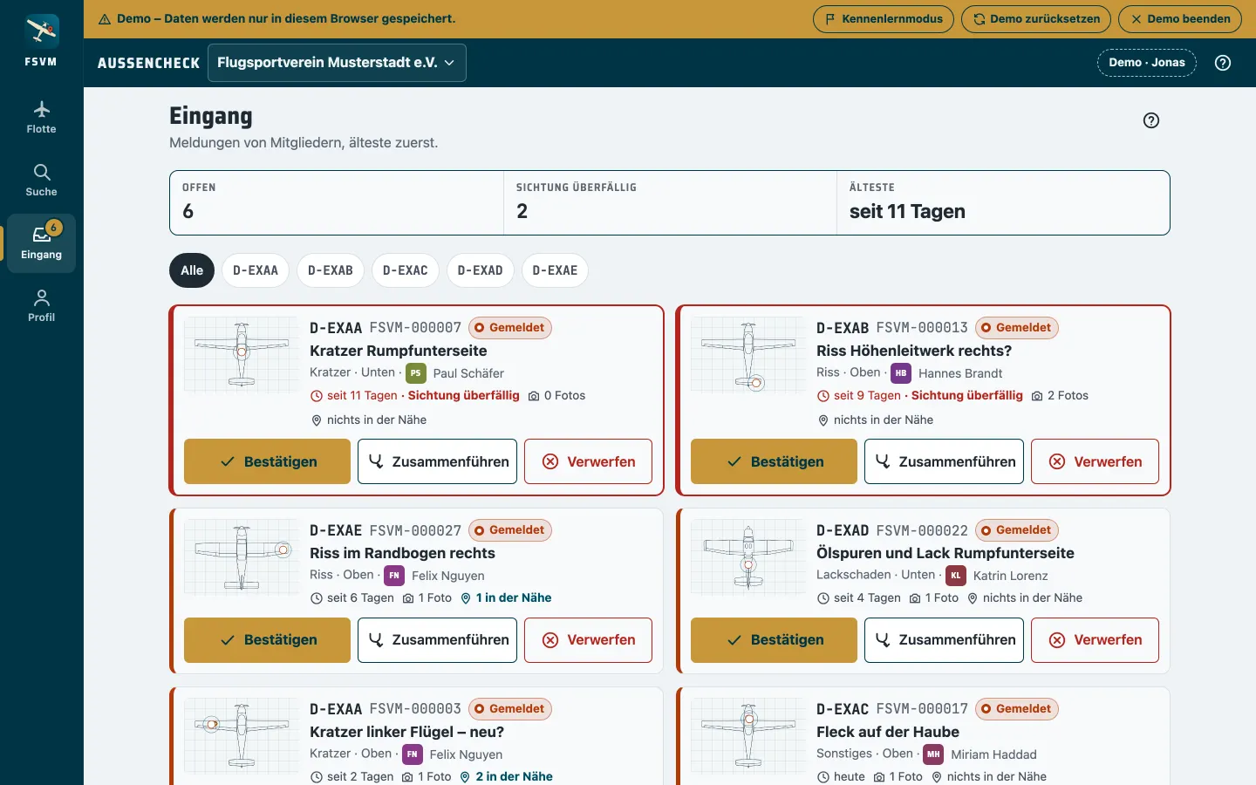Filter reports by D-EXAC

[406, 270]
